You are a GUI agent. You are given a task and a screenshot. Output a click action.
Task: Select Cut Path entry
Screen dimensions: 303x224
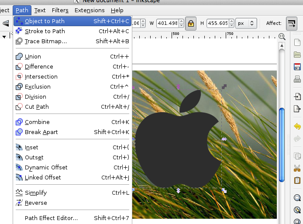pyautogui.click(x=72, y=107)
